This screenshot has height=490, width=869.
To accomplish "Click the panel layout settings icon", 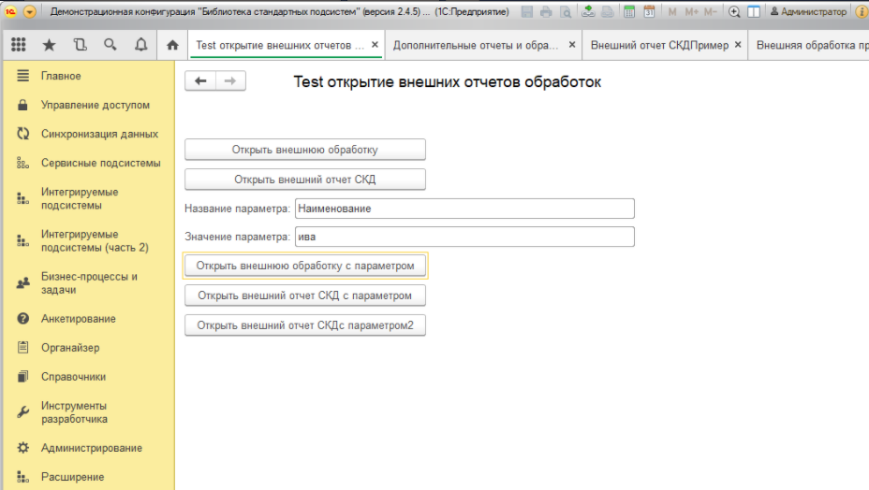I will [x=753, y=11].
